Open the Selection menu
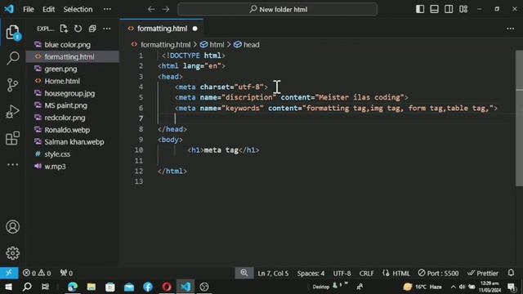Viewport: 523px width, 294px height. (78, 9)
